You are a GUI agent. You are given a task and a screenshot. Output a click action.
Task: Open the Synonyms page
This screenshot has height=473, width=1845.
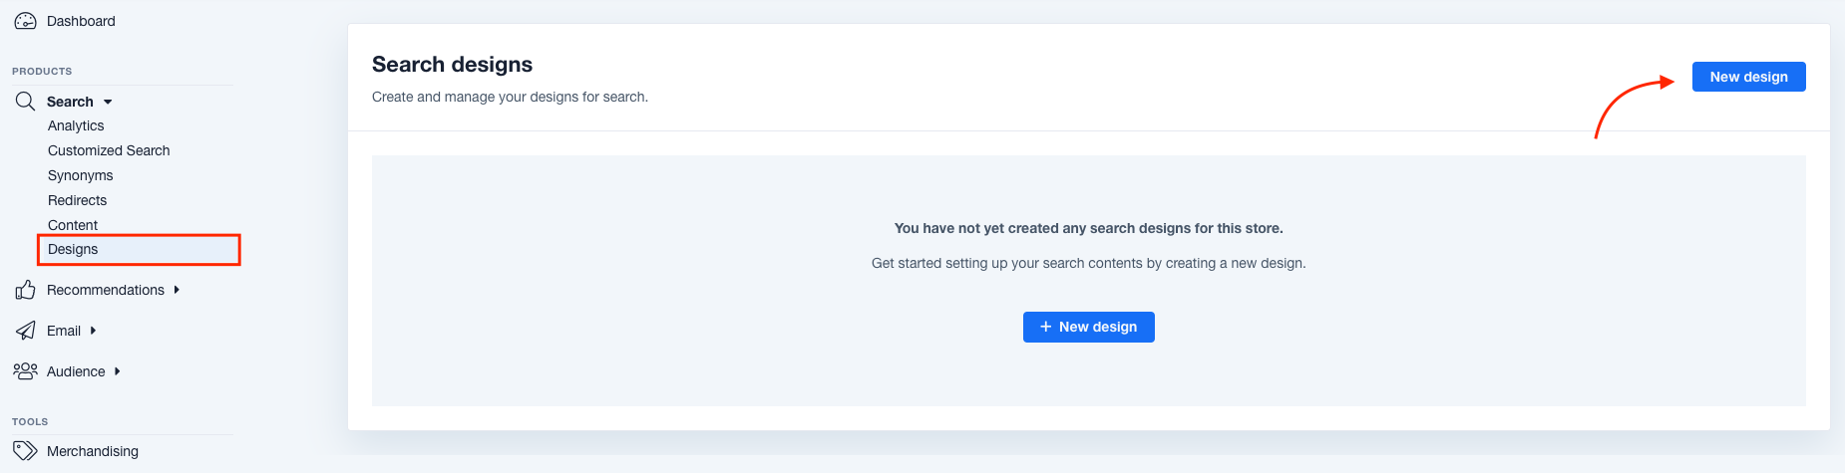pyautogui.click(x=80, y=175)
